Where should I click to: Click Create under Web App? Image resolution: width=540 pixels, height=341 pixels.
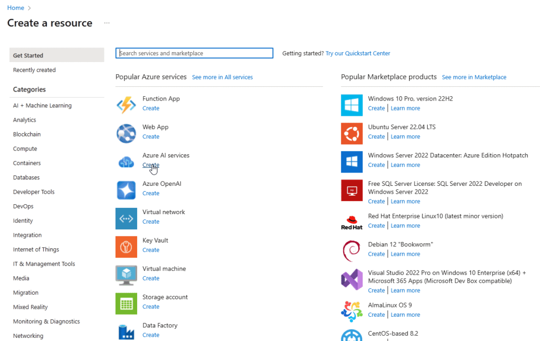click(151, 136)
